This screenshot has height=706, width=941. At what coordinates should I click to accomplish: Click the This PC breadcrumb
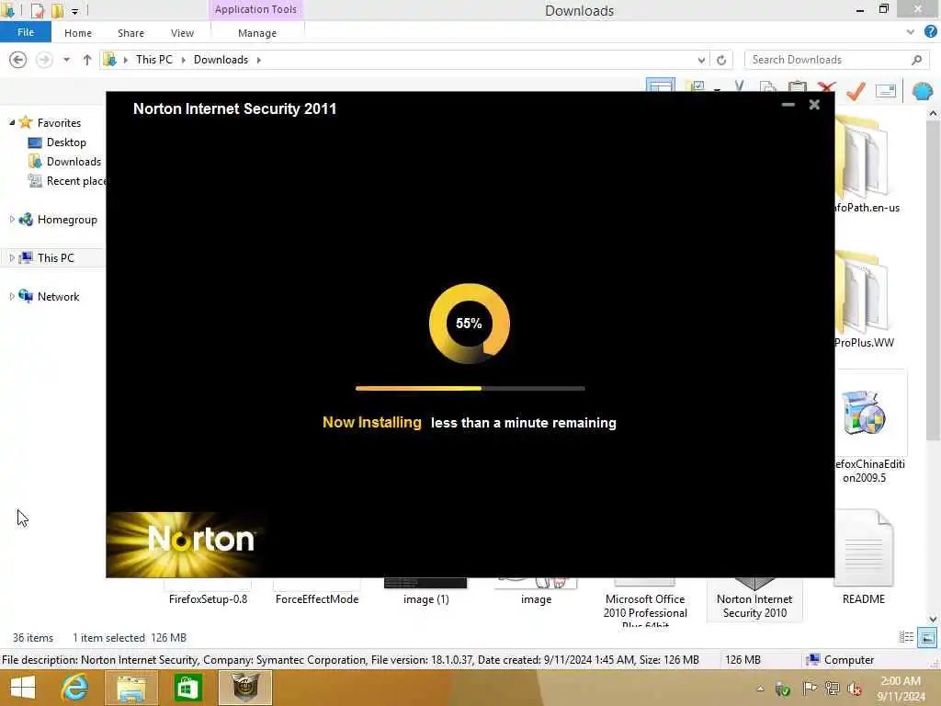tap(153, 60)
